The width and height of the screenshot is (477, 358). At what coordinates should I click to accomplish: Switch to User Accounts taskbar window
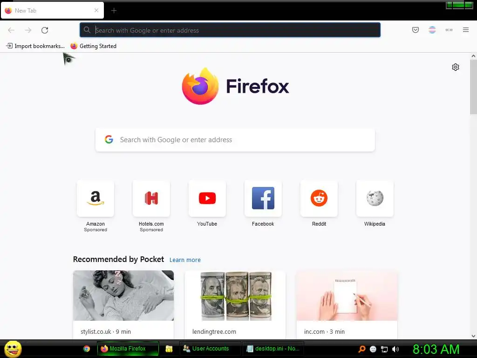click(x=210, y=349)
